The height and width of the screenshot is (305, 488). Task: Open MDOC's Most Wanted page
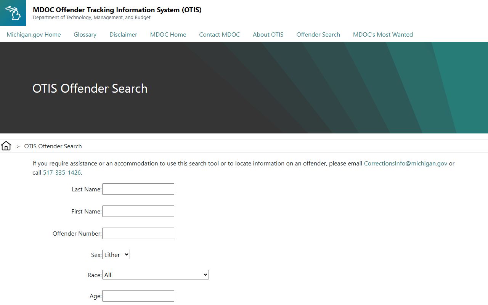coord(383,34)
